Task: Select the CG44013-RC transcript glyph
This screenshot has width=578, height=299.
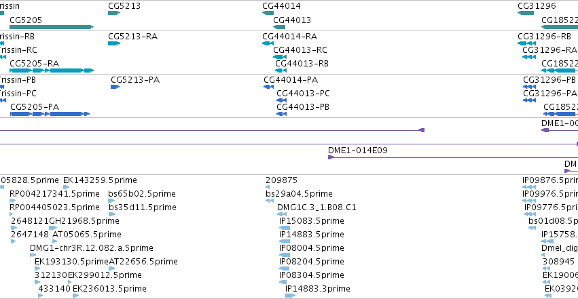Action: click(280, 57)
